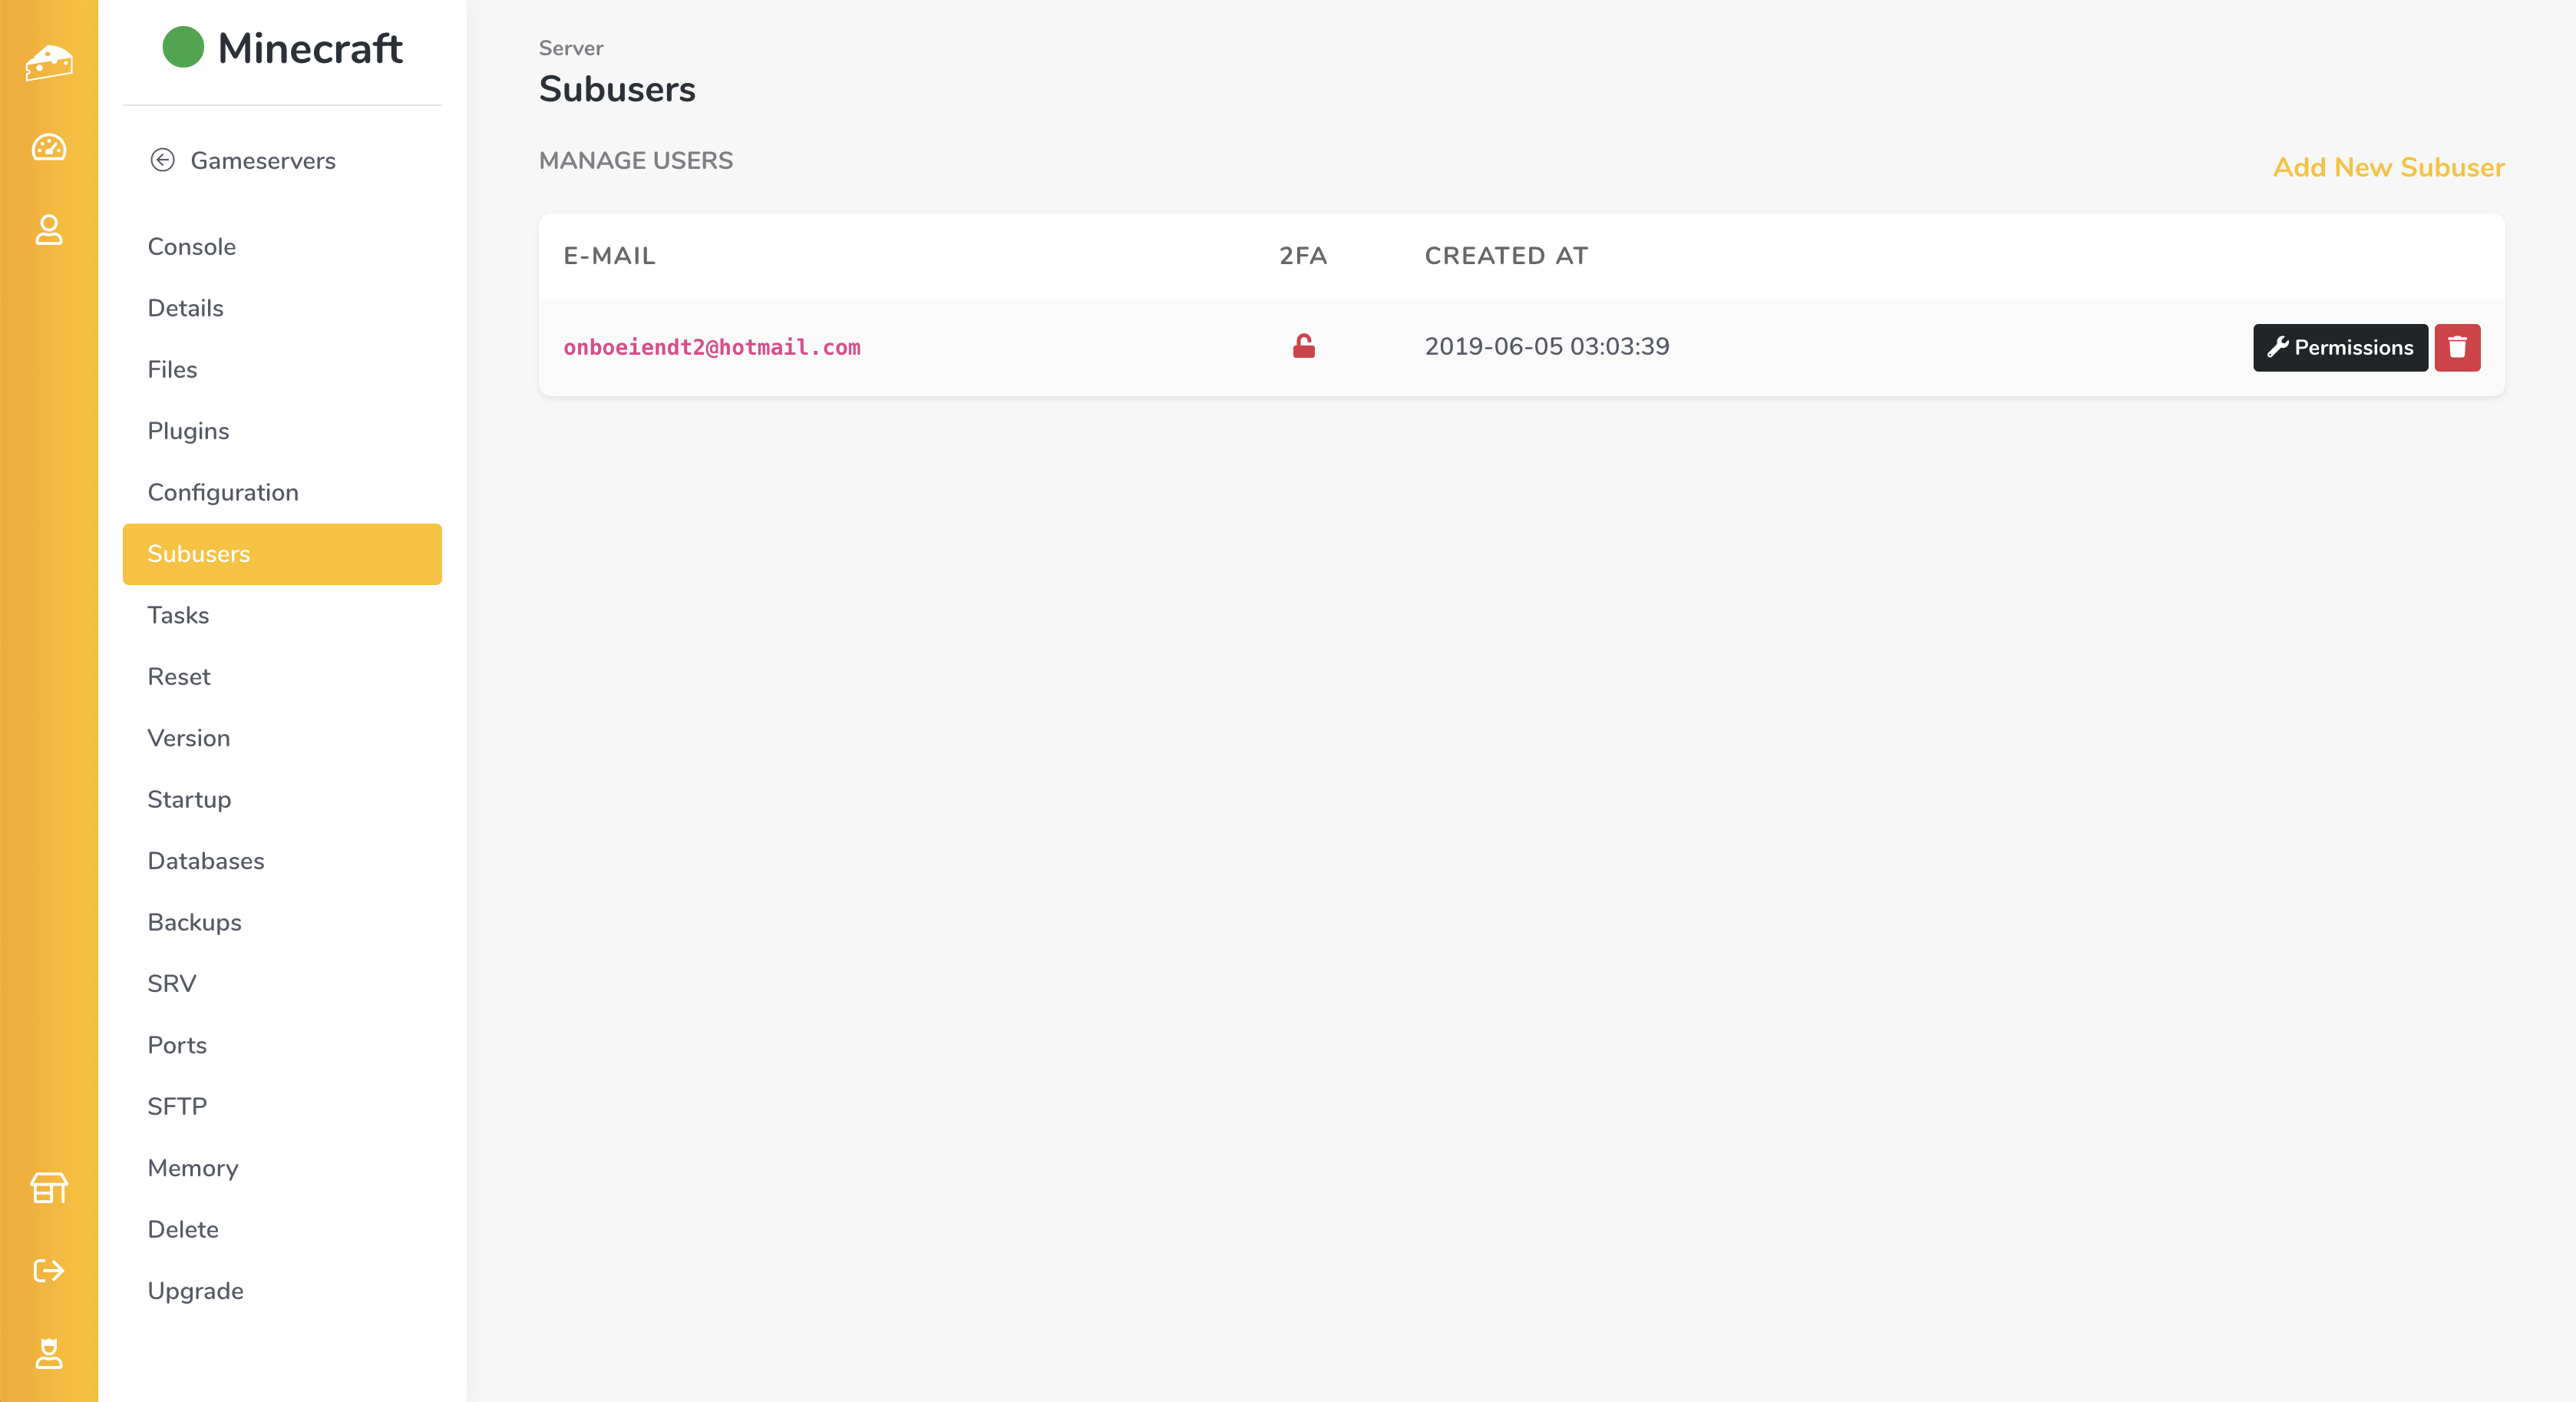Click the logout arrow icon
The image size is (2576, 1402).
point(49,1271)
